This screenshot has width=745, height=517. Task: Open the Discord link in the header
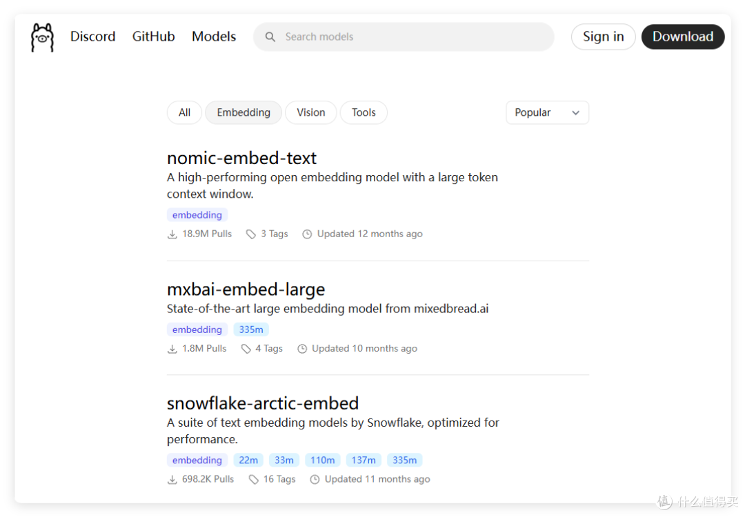(x=92, y=37)
